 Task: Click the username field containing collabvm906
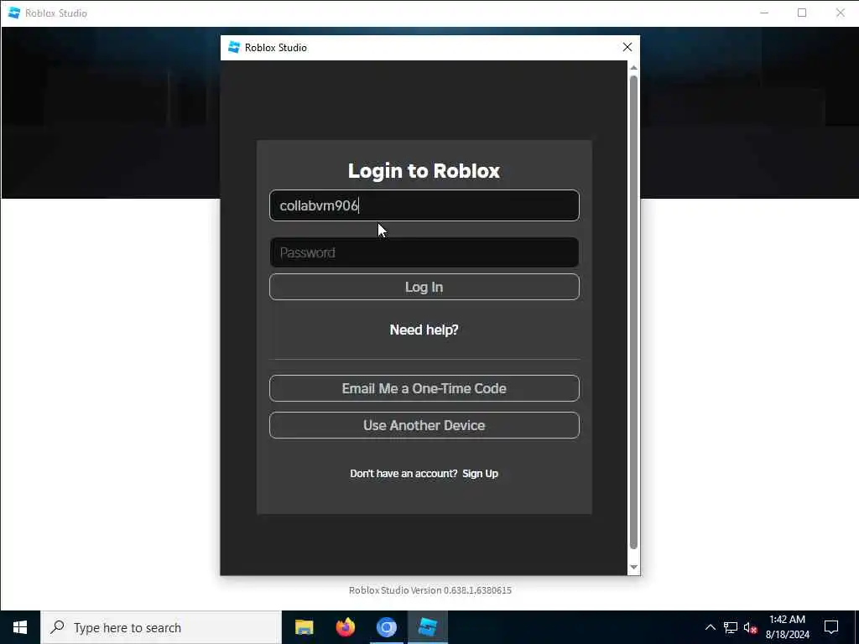point(424,205)
